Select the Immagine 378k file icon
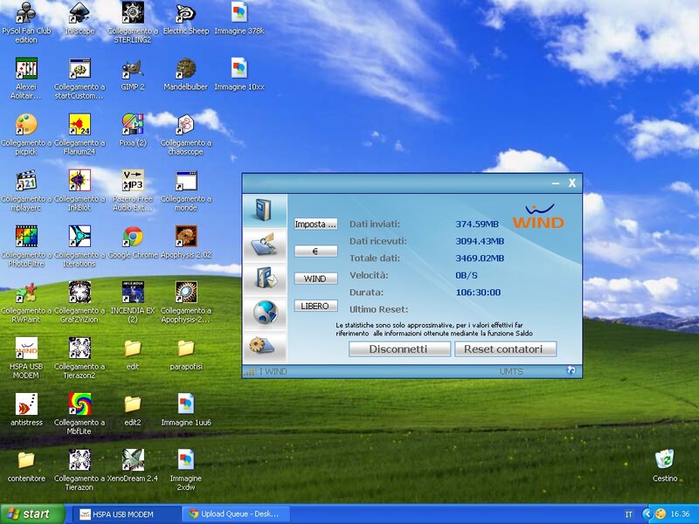 coord(239,17)
